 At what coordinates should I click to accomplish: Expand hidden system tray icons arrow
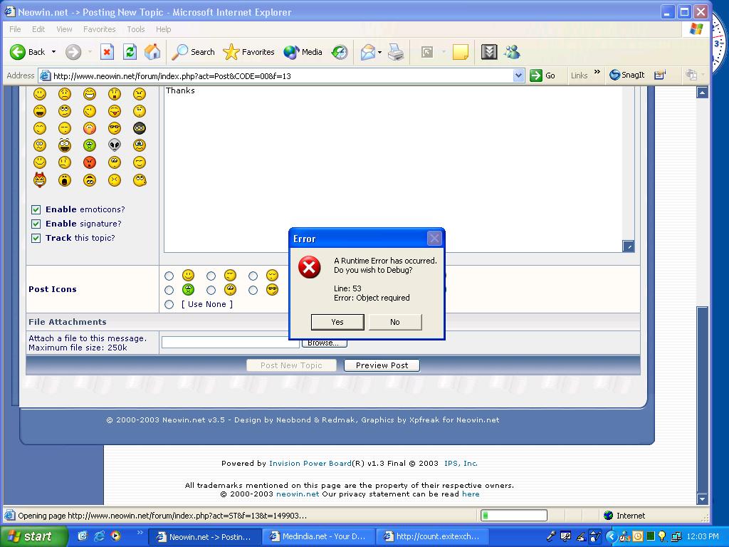[612, 536]
